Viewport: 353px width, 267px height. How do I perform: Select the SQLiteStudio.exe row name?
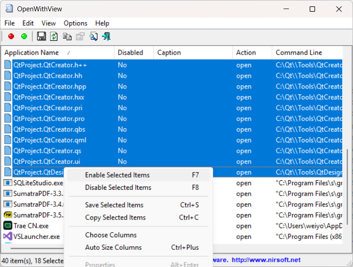38,183
